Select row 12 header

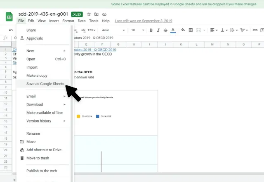(6, 104)
